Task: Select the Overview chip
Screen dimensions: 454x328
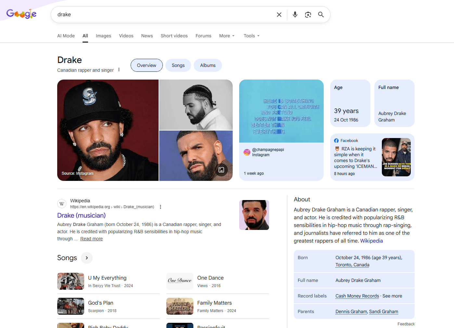Action: coord(147,65)
